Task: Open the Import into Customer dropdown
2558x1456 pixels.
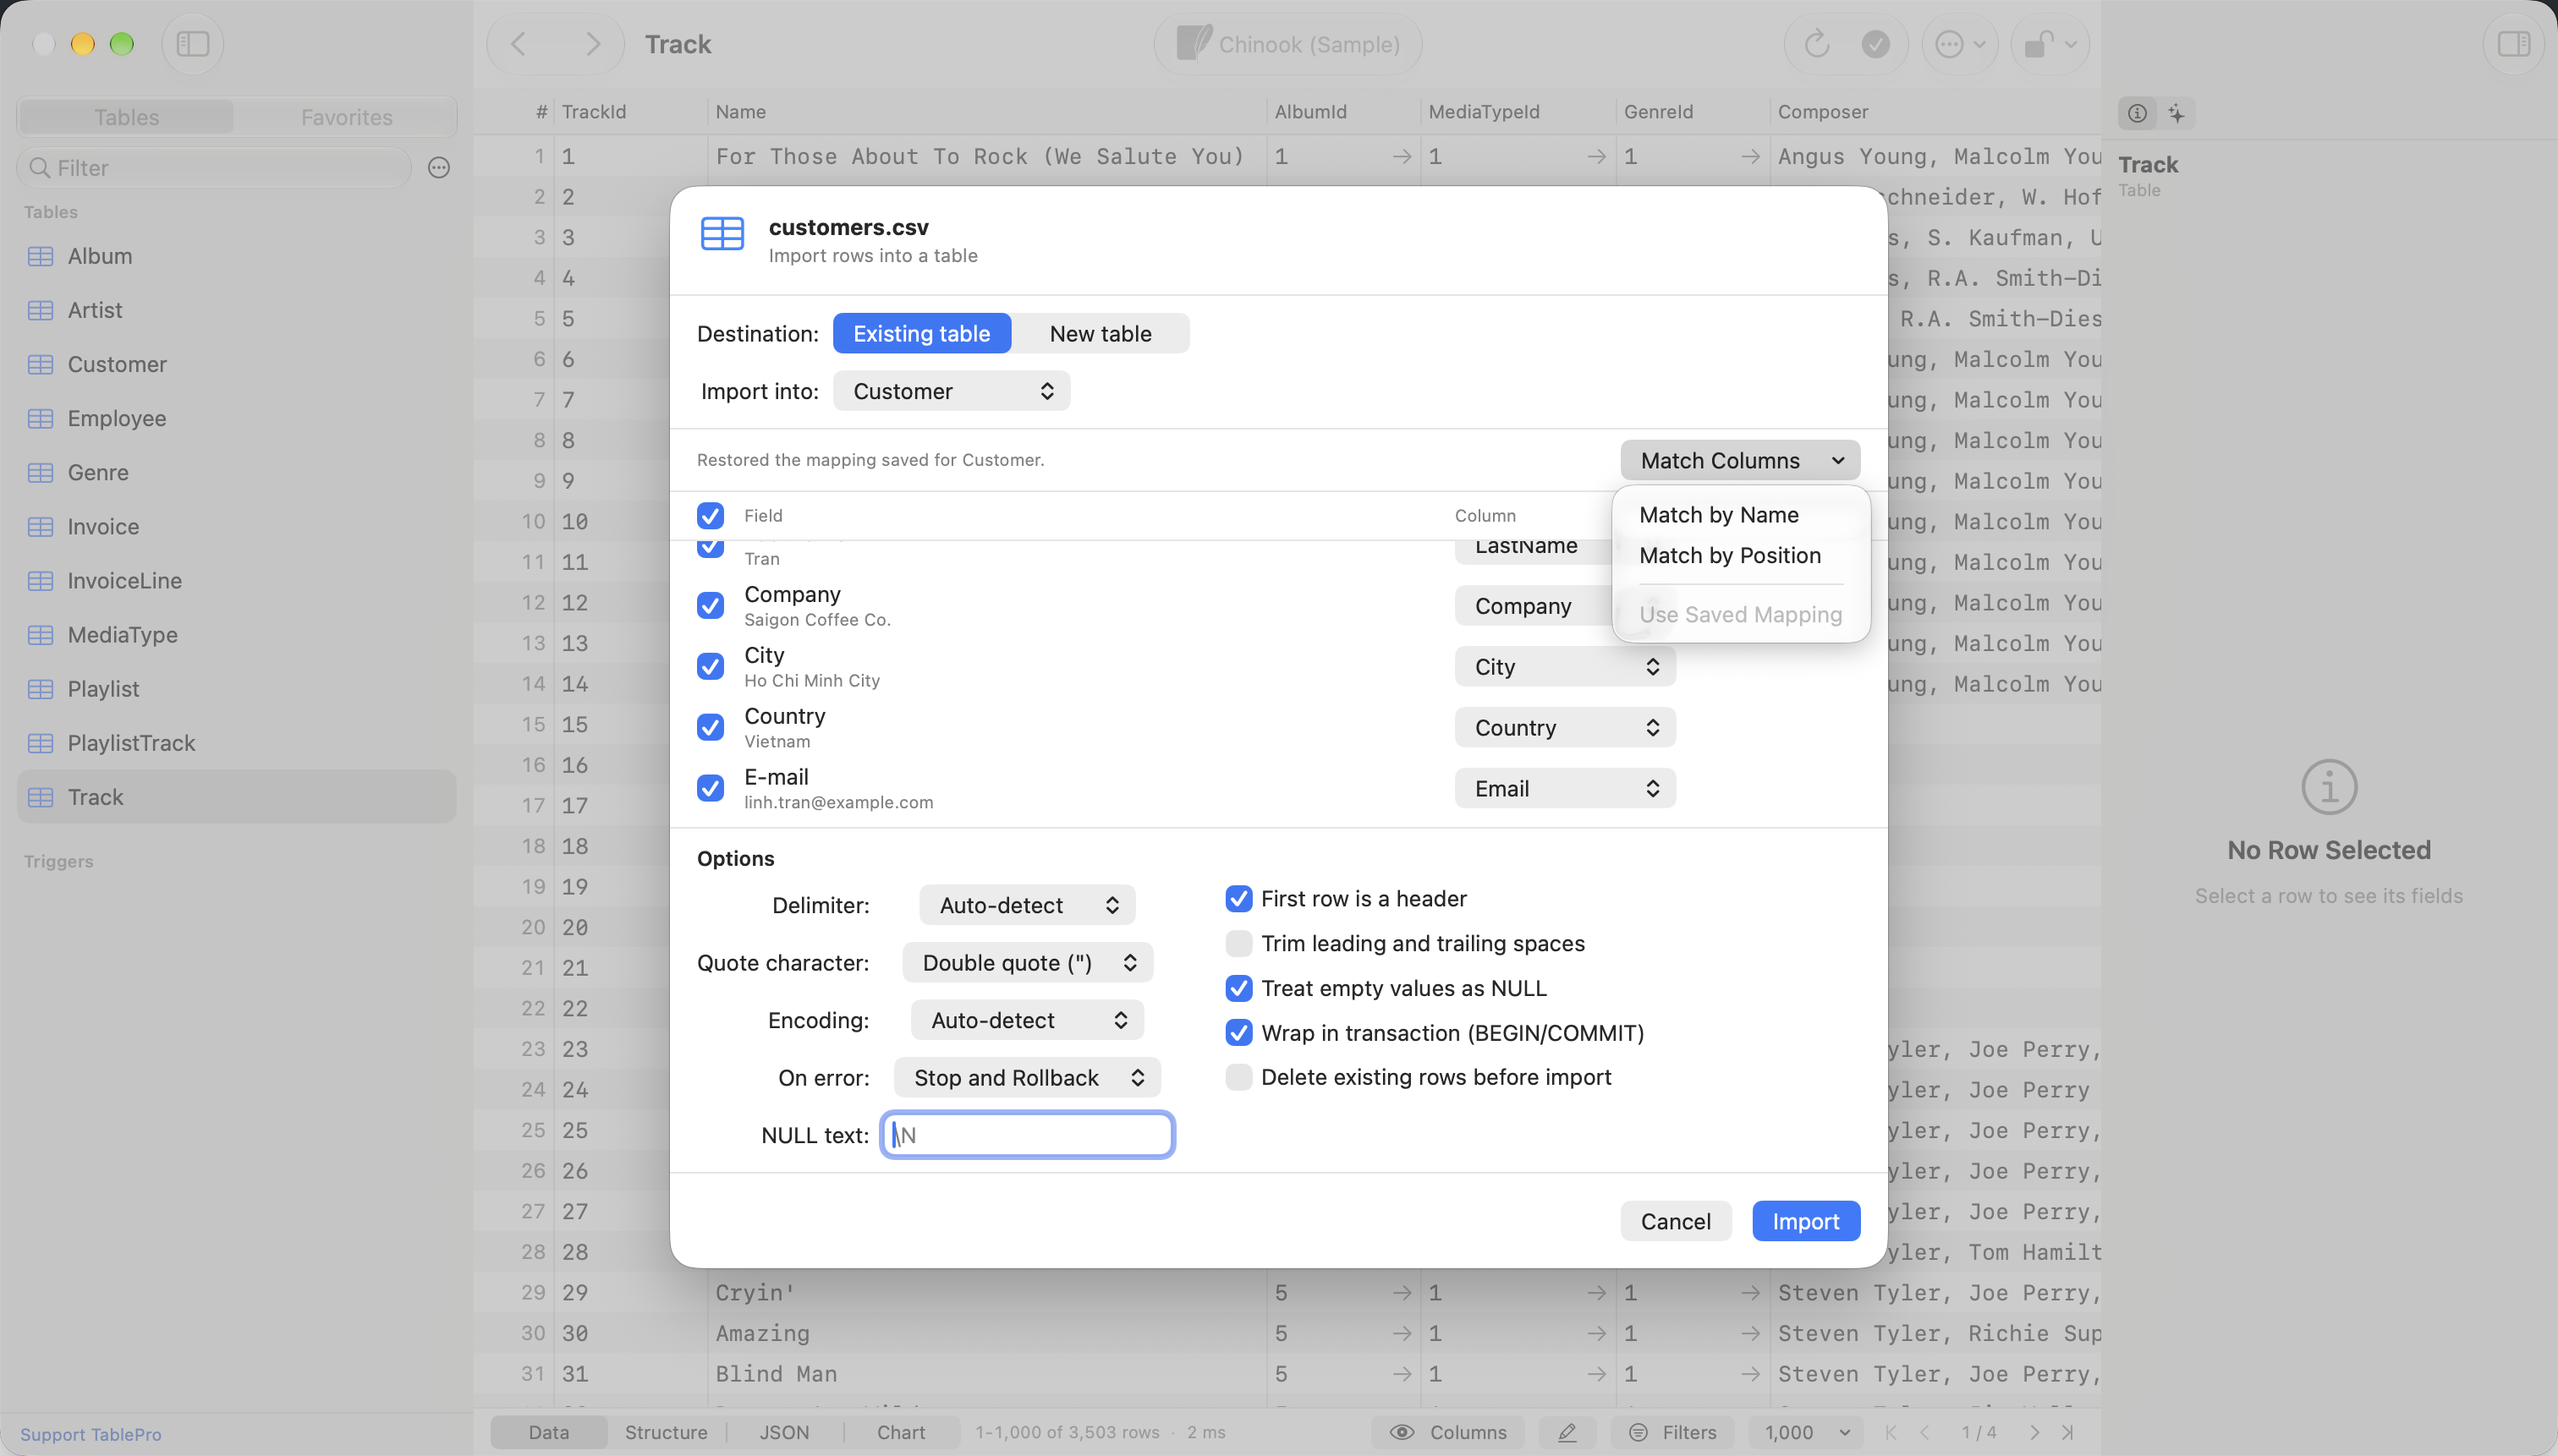Action: click(952, 391)
